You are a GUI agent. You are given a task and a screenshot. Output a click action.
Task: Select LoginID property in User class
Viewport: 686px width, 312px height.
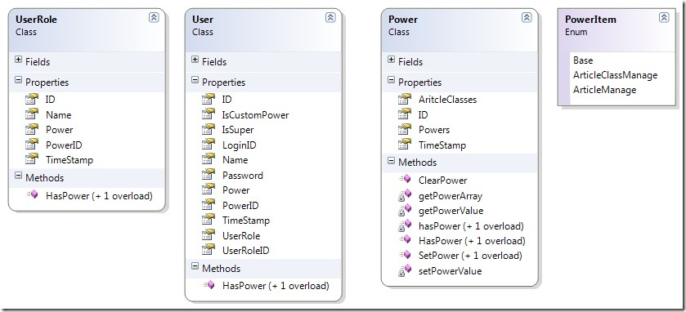[240, 145]
